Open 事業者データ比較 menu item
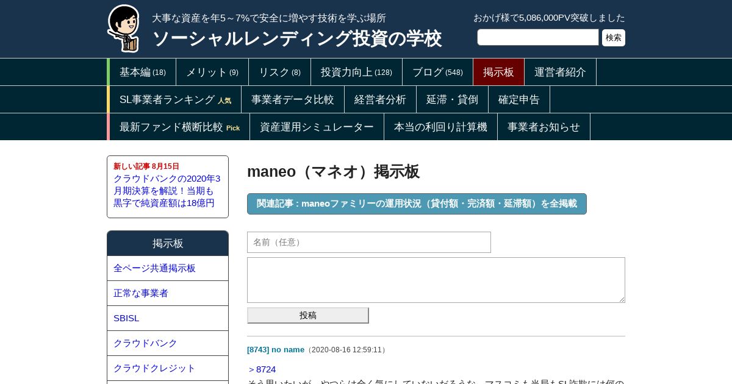Viewport: 732px width, 384px height. tap(293, 99)
